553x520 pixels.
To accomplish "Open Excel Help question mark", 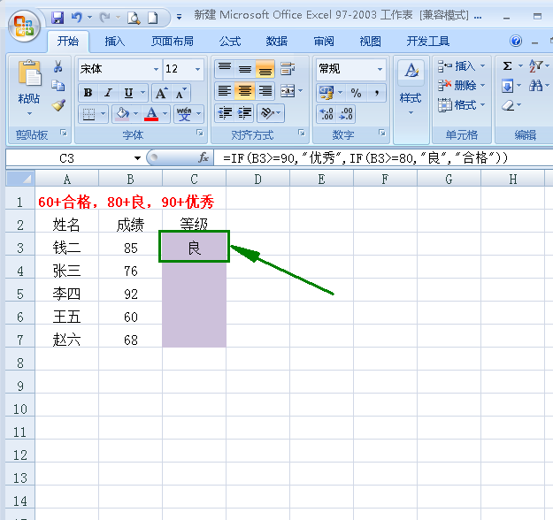I will tap(516, 42).
